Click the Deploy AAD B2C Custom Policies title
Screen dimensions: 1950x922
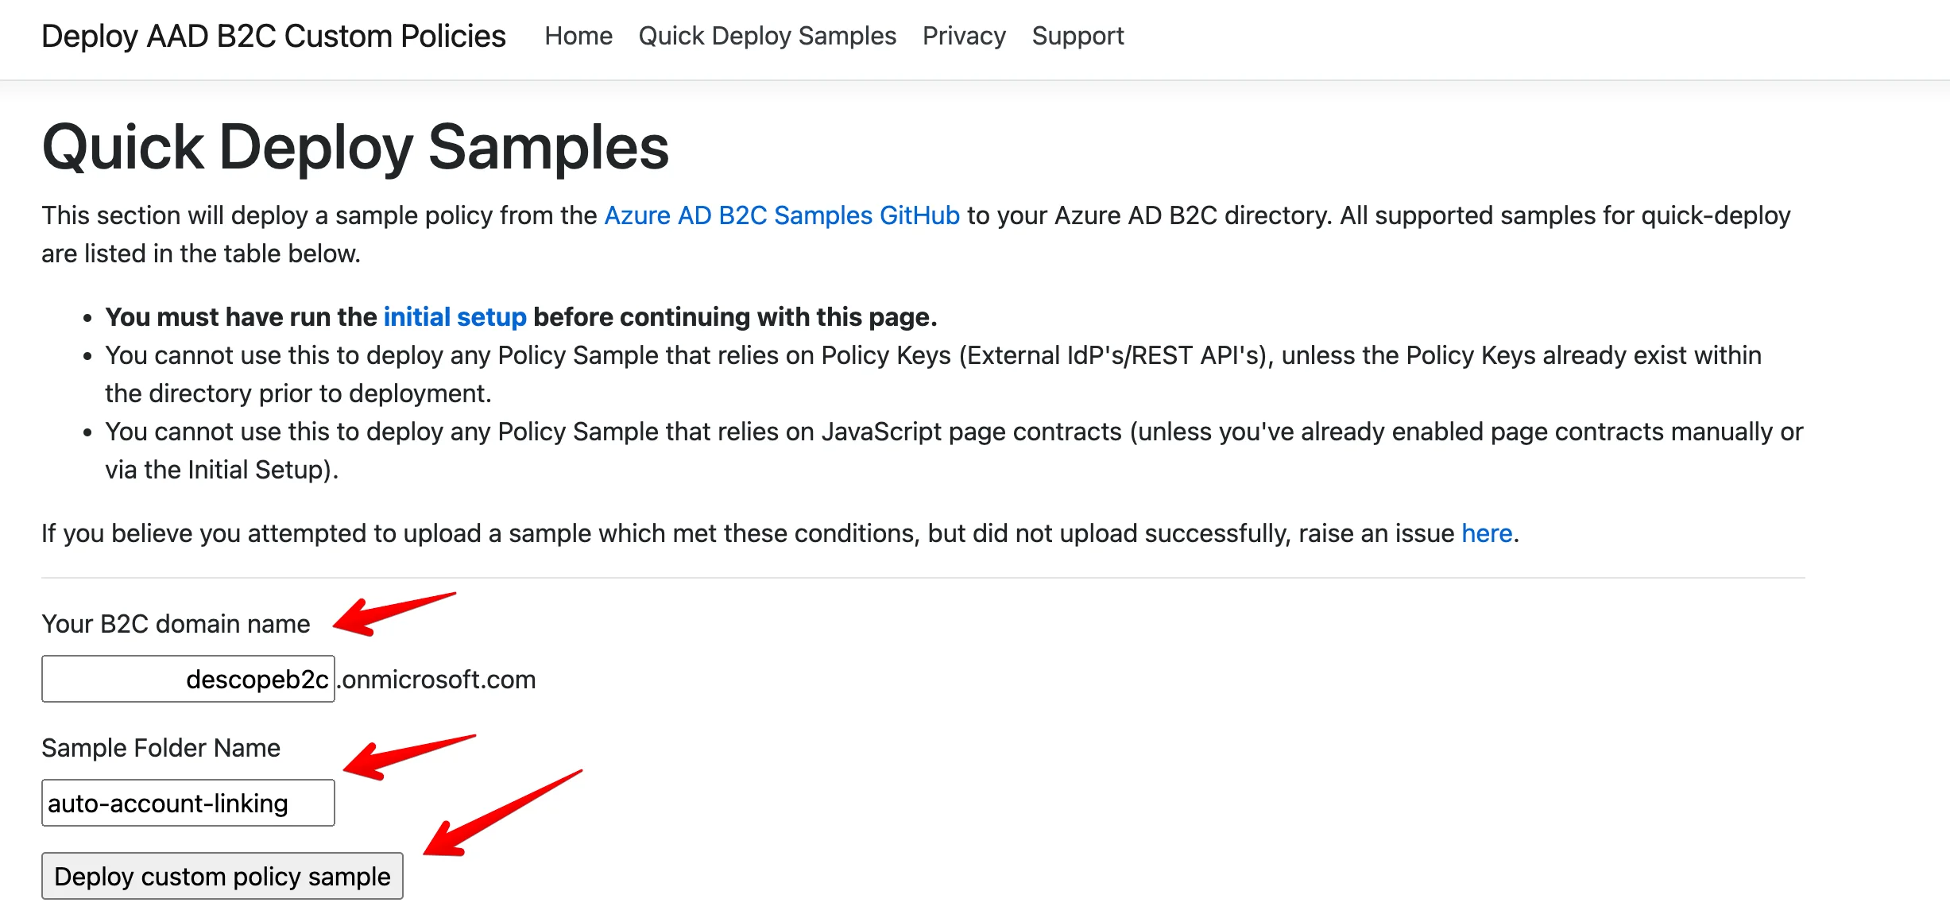(274, 36)
